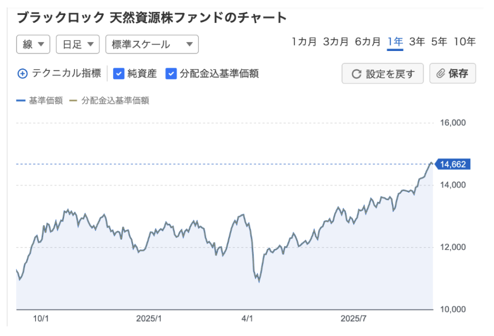This screenshot has width=494, height=336.
Task: Click the 保存 button label
Action: coord(458,74)
